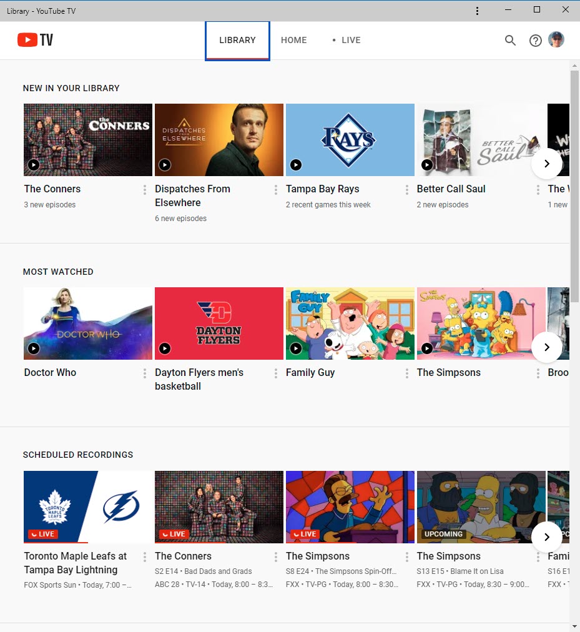Viewport: 580px width, 632px height.
Task: Play The Conners from New in Library
Action: (x=34, y=164)
